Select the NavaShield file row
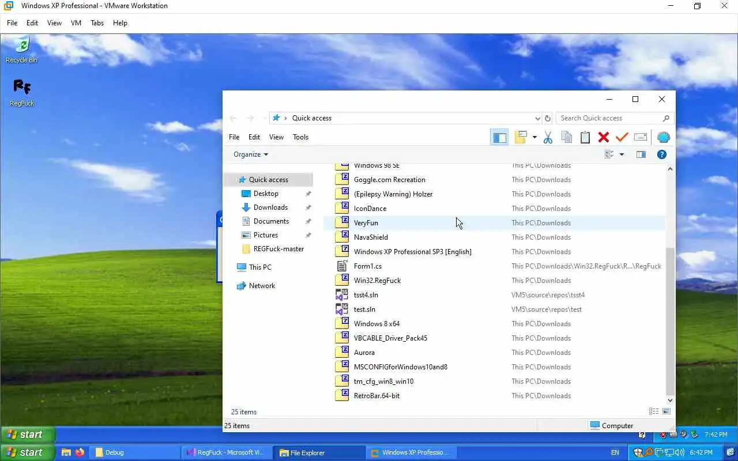Viewport: 738px width, 461px height. pyautogui.click(x=494, y=237)
